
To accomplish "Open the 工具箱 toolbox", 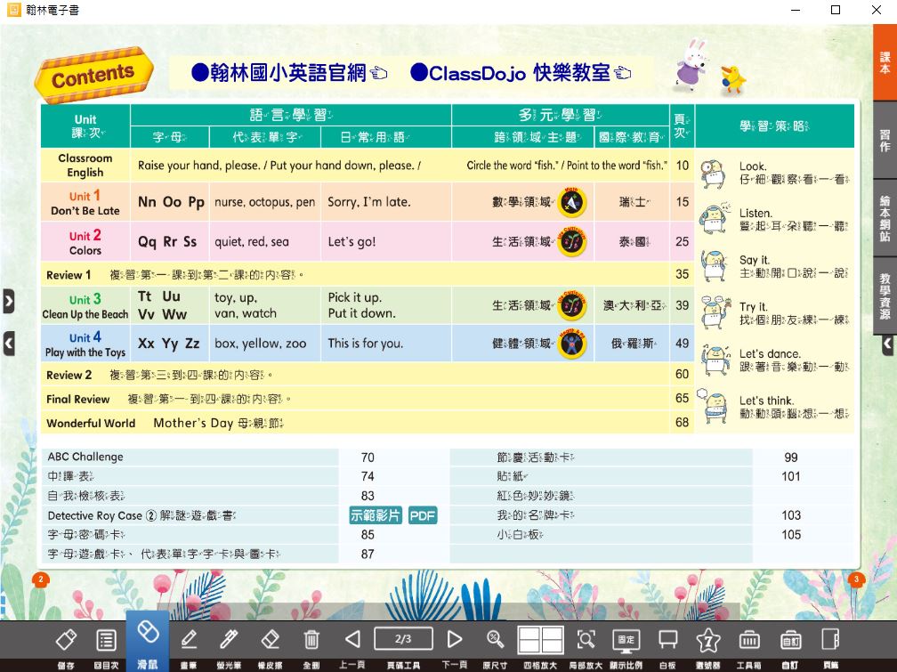I will (x=749, y=639).
